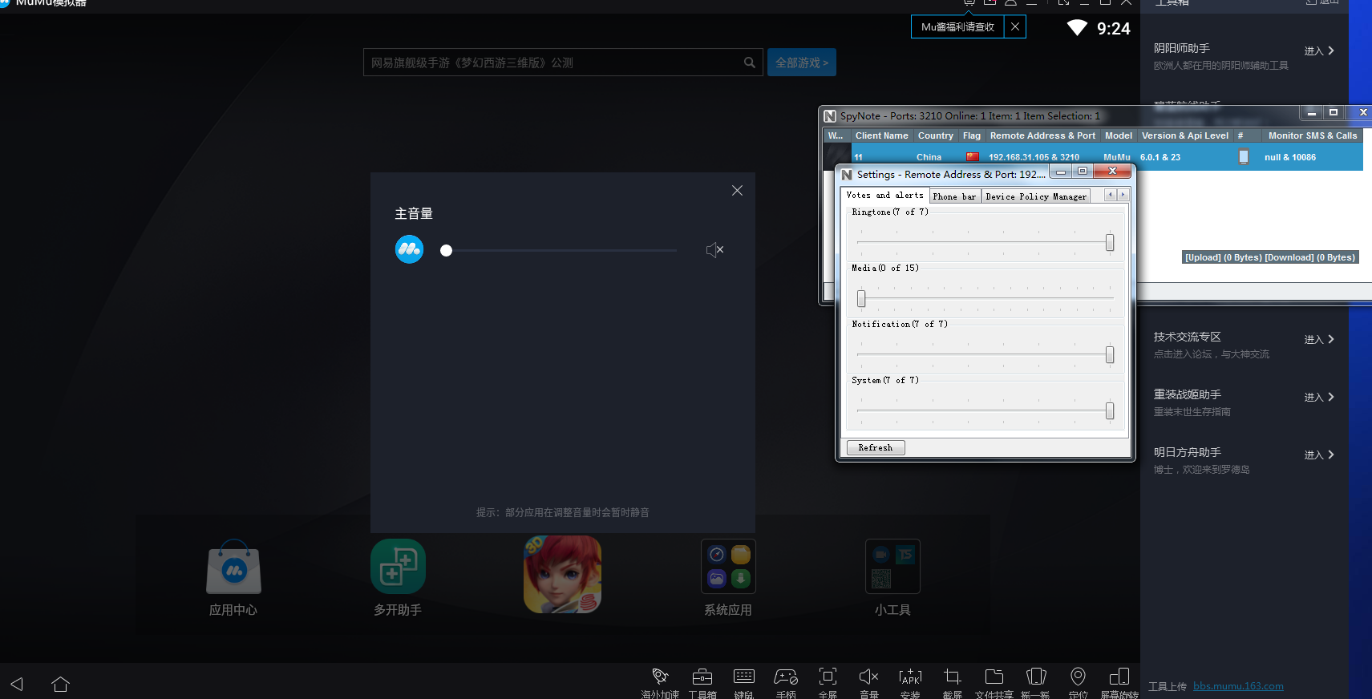Click the Model column header

[1119, 135]
